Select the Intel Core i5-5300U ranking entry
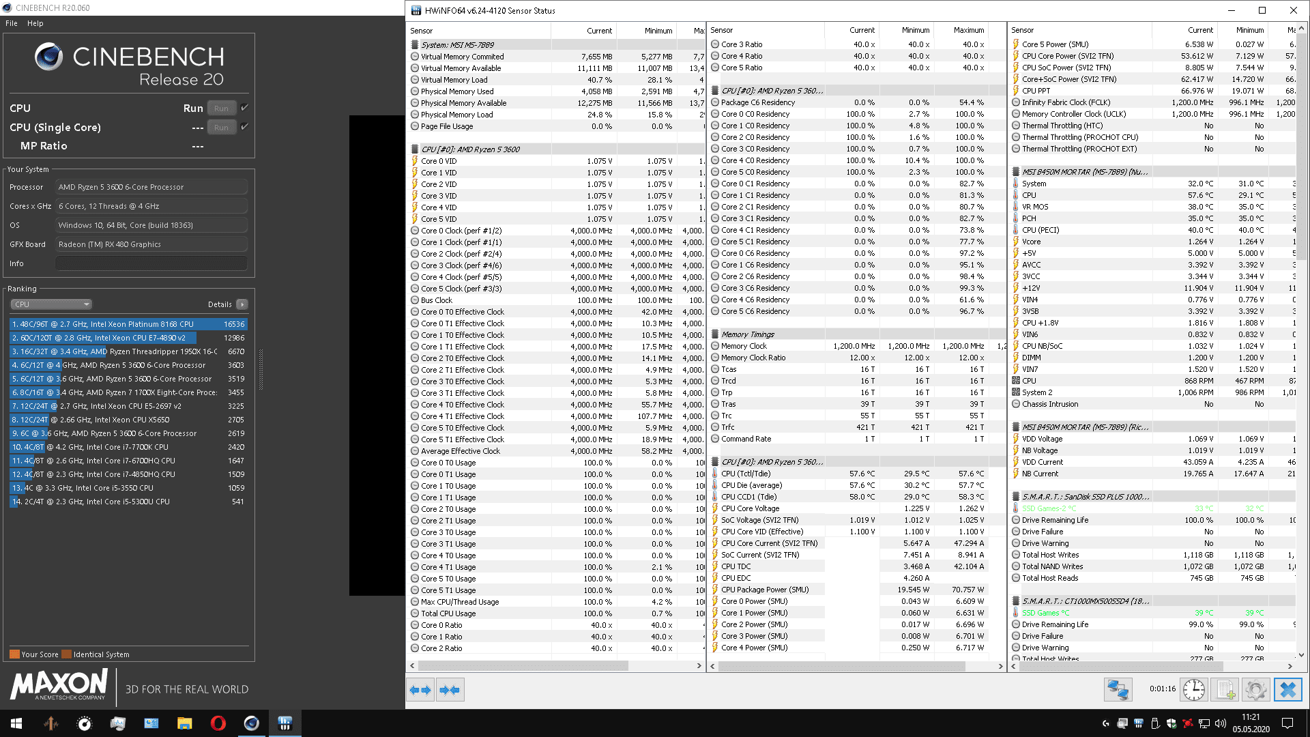 pyautogui.click(x=128, y=502)
